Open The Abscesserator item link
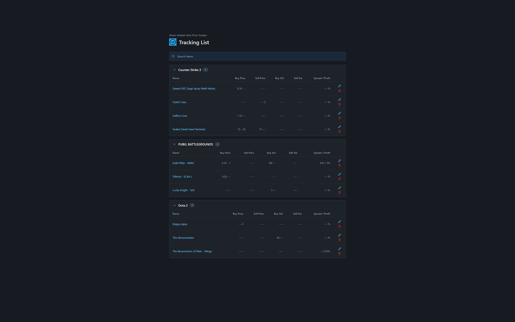515x322 pixels. (x=183, y=238)
